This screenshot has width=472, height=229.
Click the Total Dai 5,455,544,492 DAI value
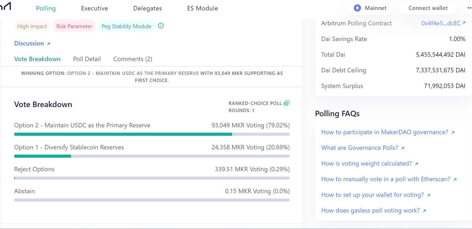point(441,55)
